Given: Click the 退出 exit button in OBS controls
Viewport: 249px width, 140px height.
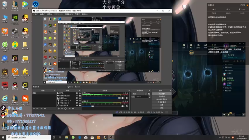Looking at the screenshot, I should tap(162, 108).
